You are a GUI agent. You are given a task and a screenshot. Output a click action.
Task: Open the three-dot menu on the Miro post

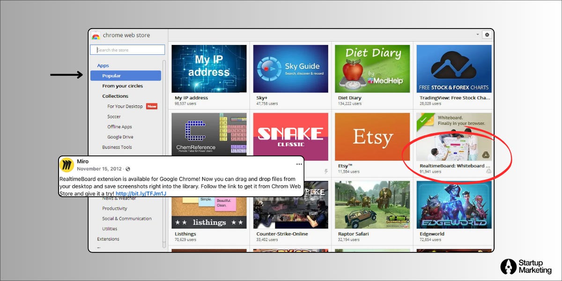(x=299, y=164)
